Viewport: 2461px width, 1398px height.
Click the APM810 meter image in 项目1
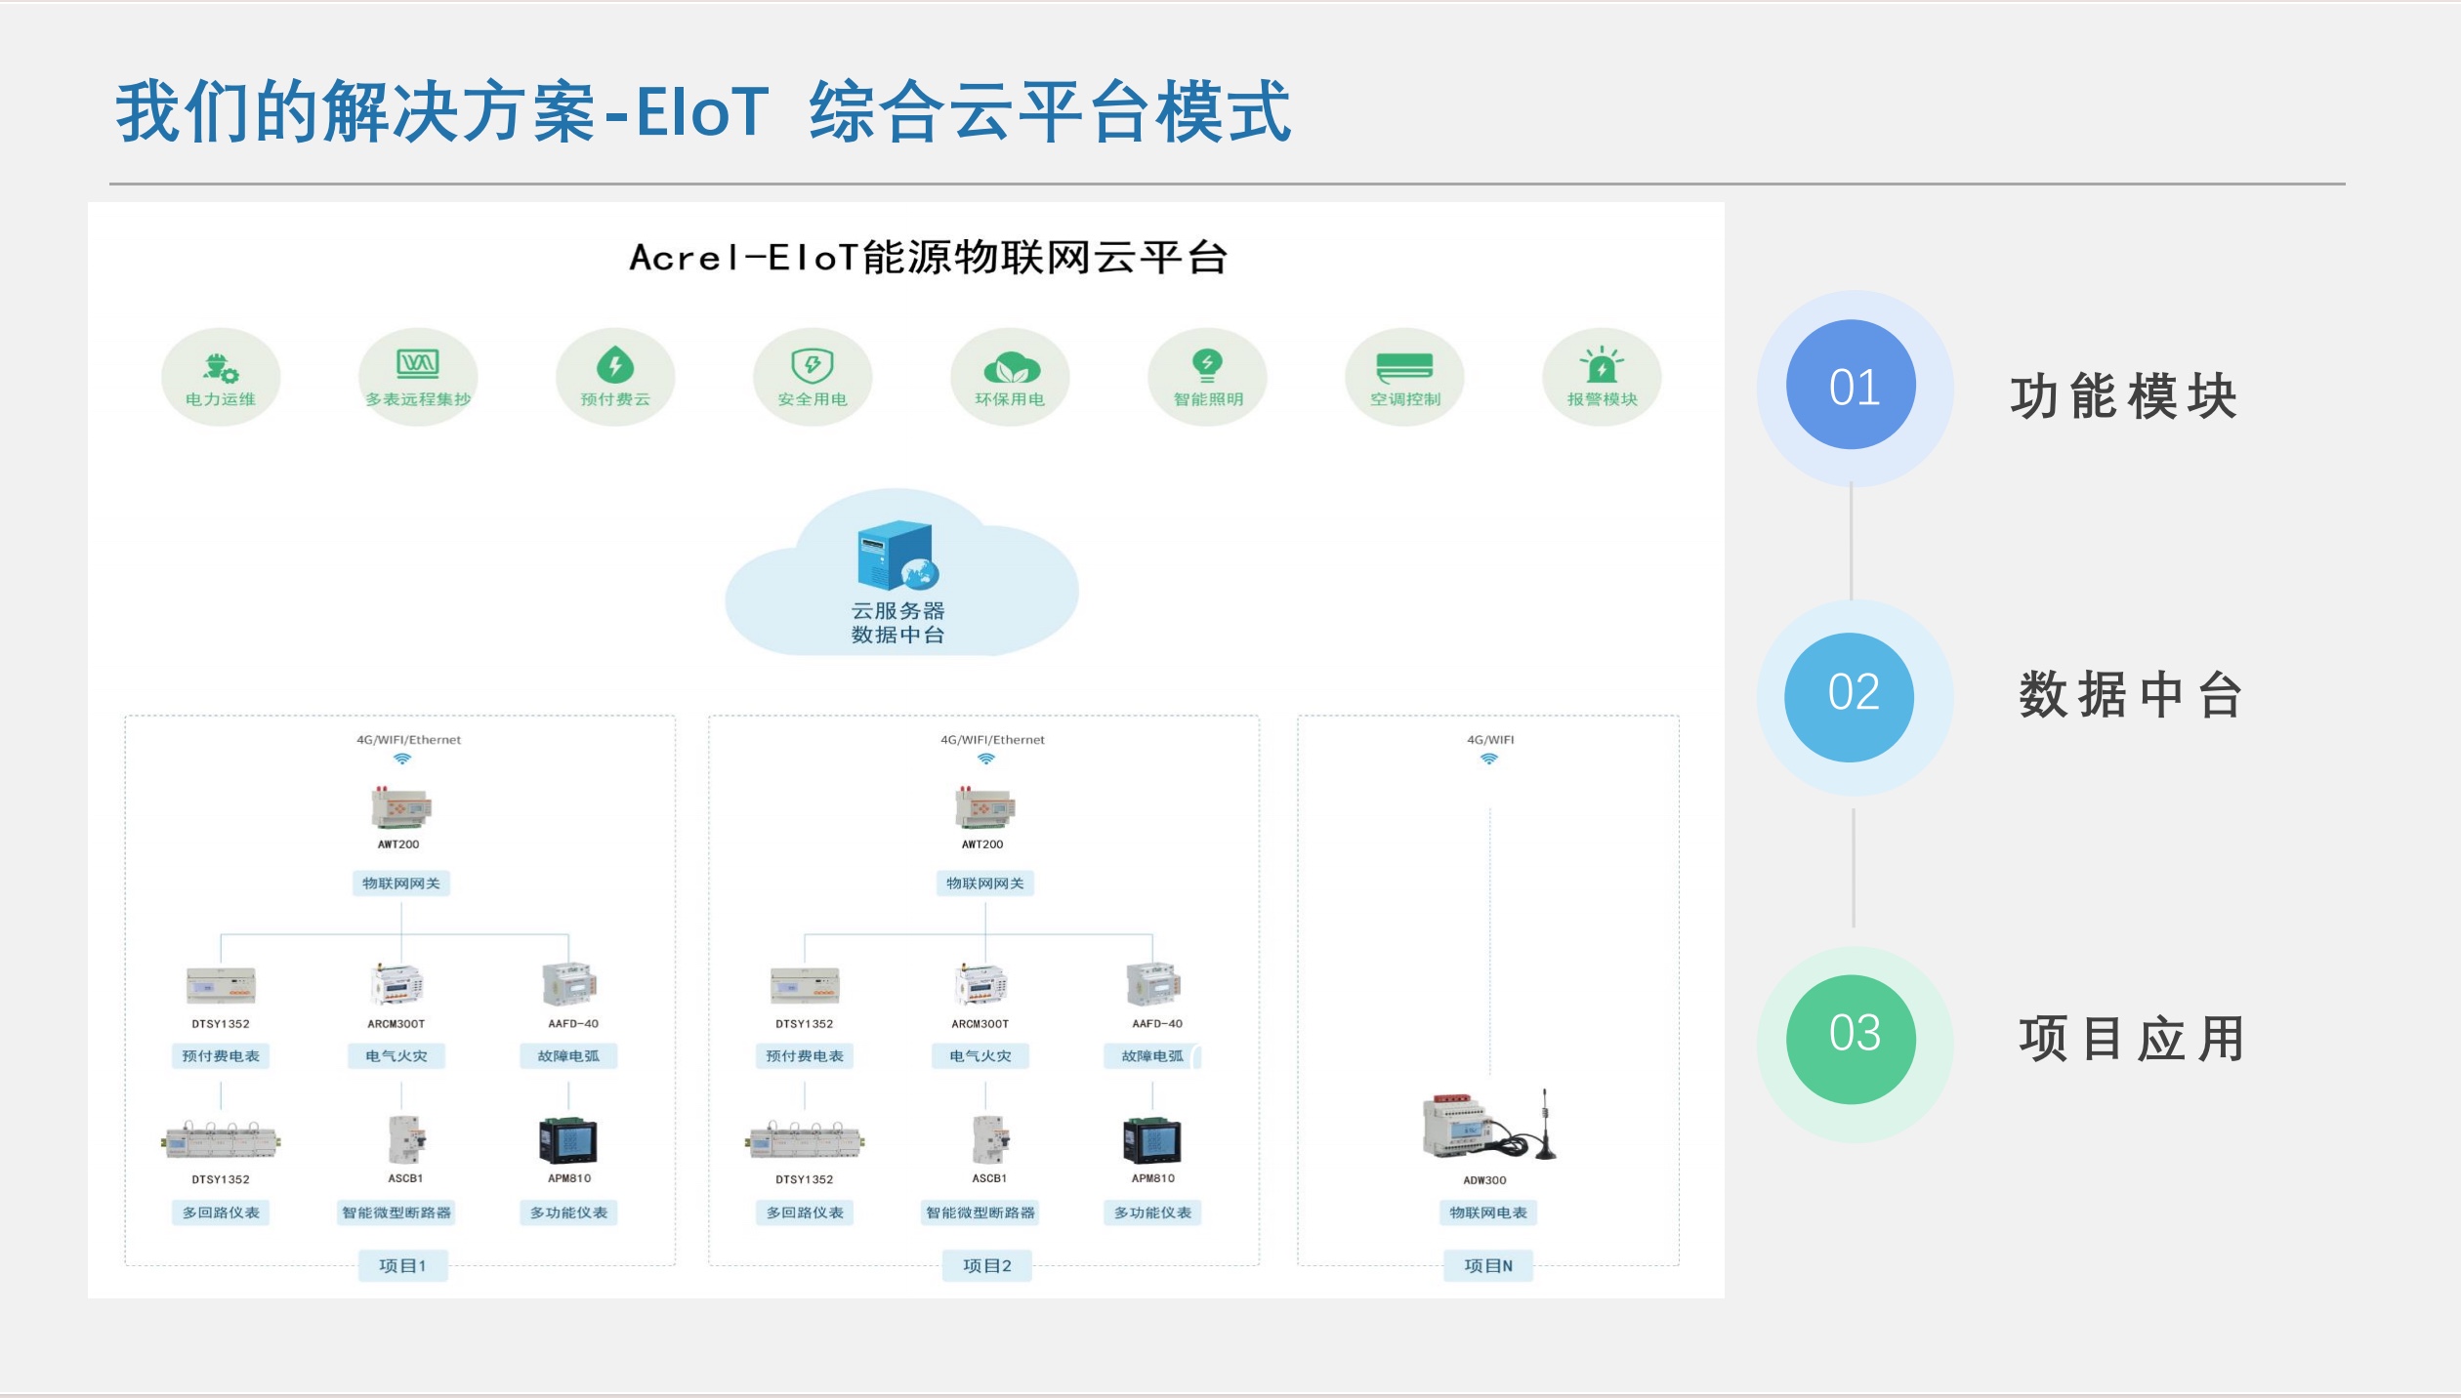tap(568, 1140)
